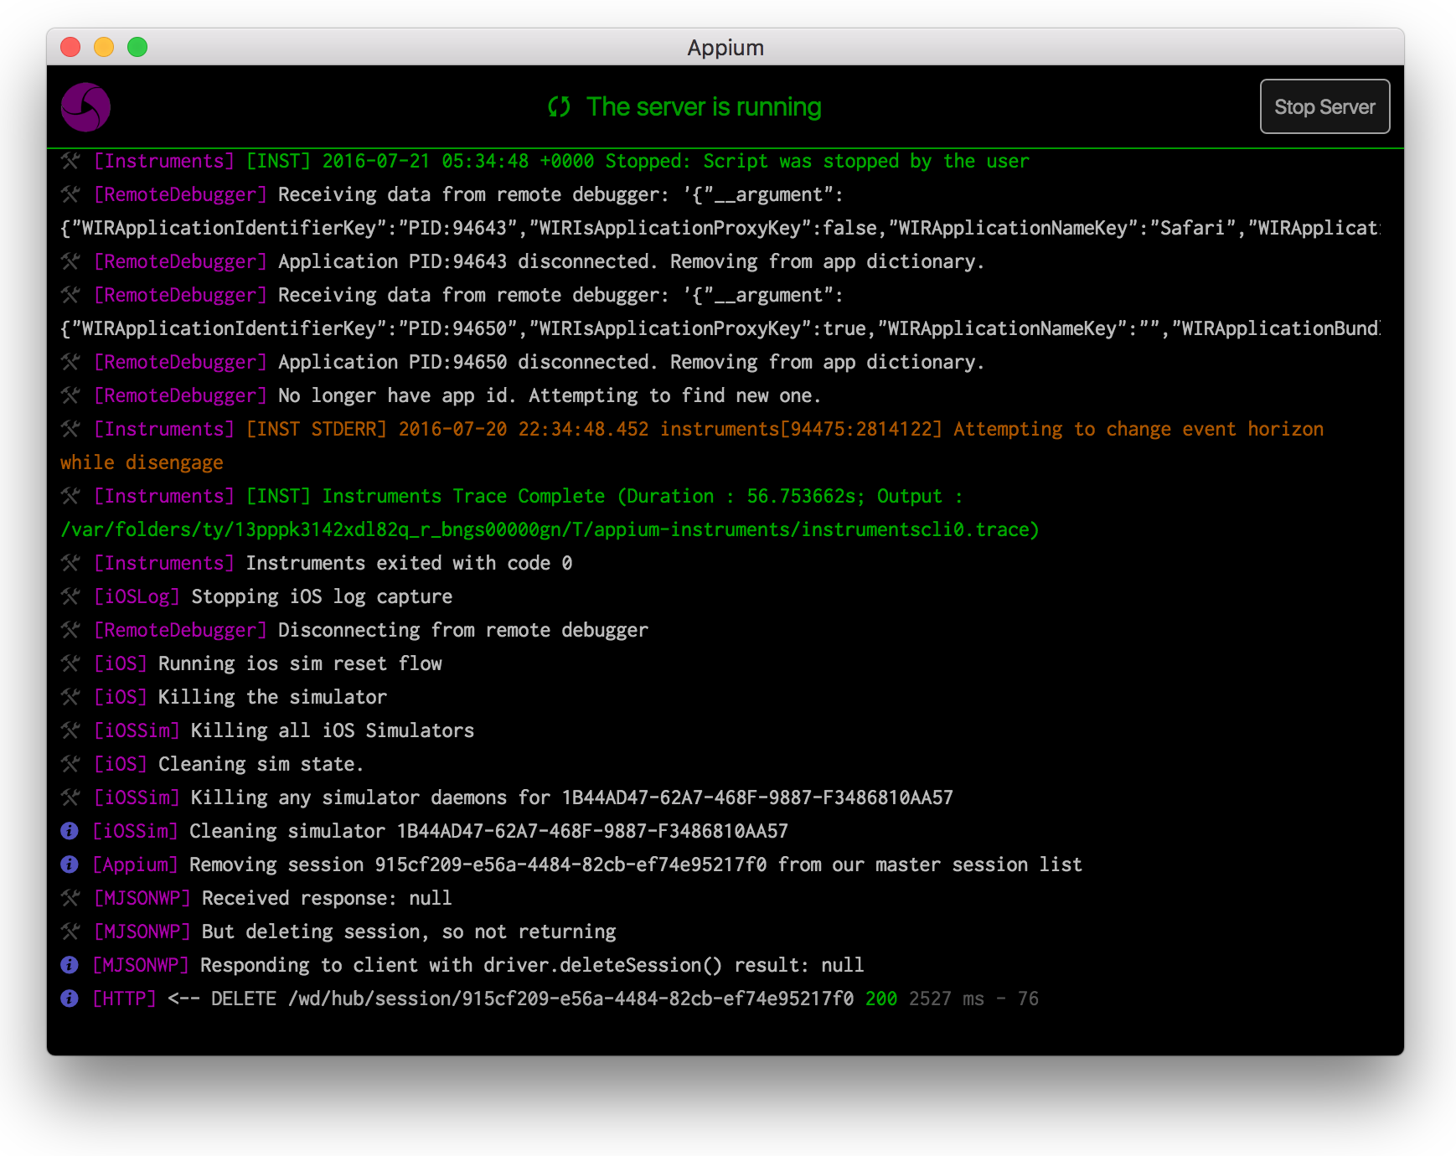The image size is (1456, 1156).
Task: Click the green 200 status code
Action: coord(881,999)
